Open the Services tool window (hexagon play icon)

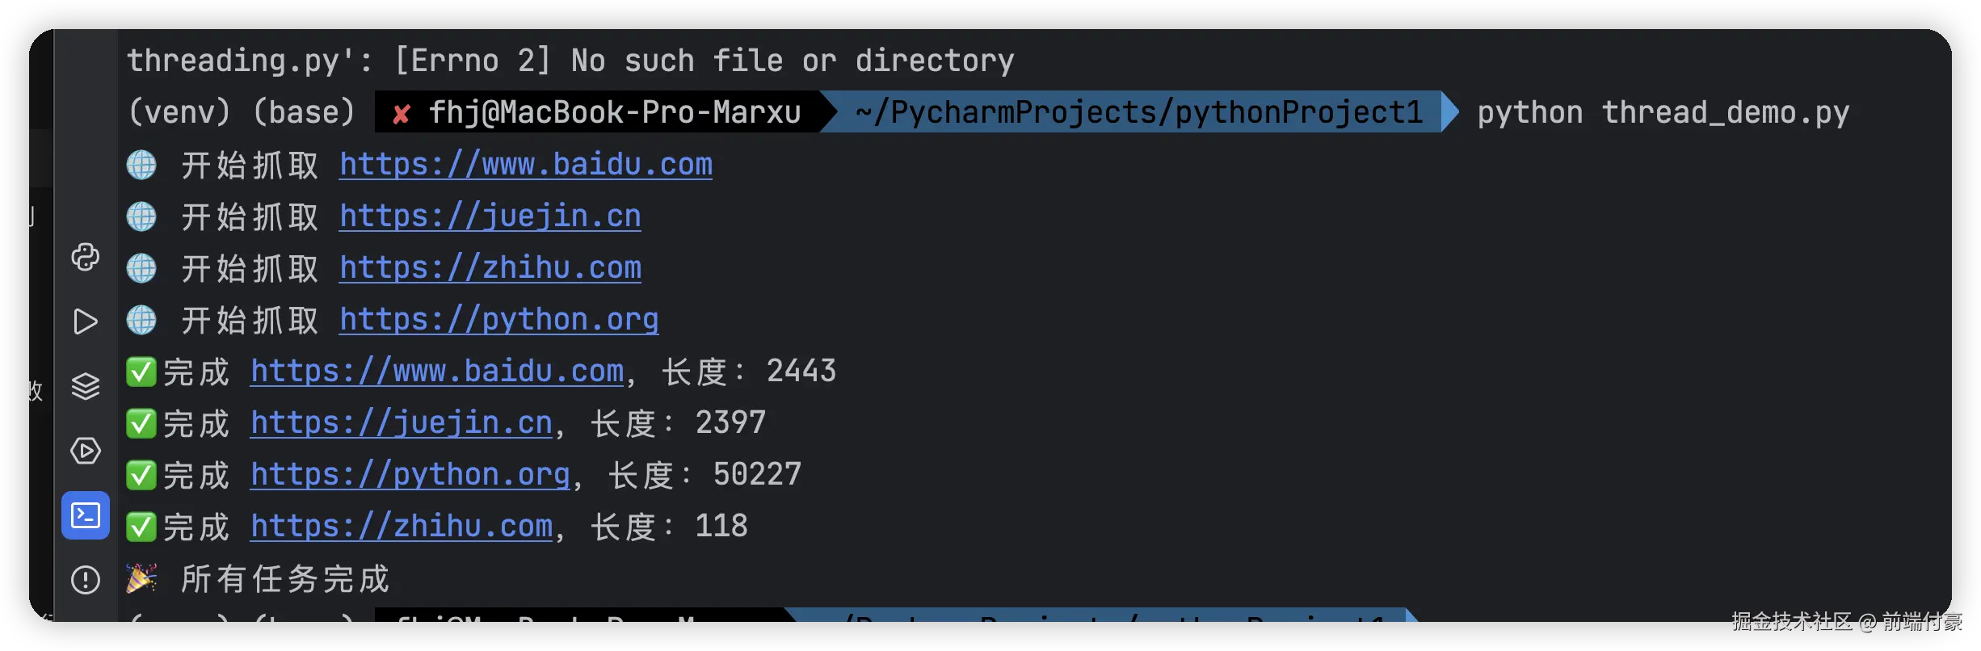(86, 451)
